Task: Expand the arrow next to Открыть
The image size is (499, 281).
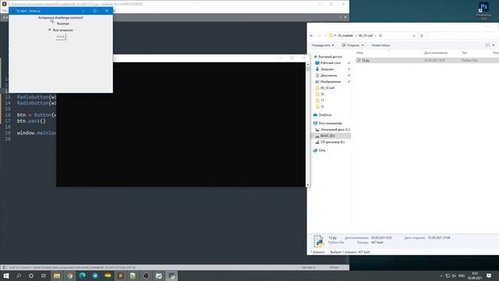Action: 363,45
